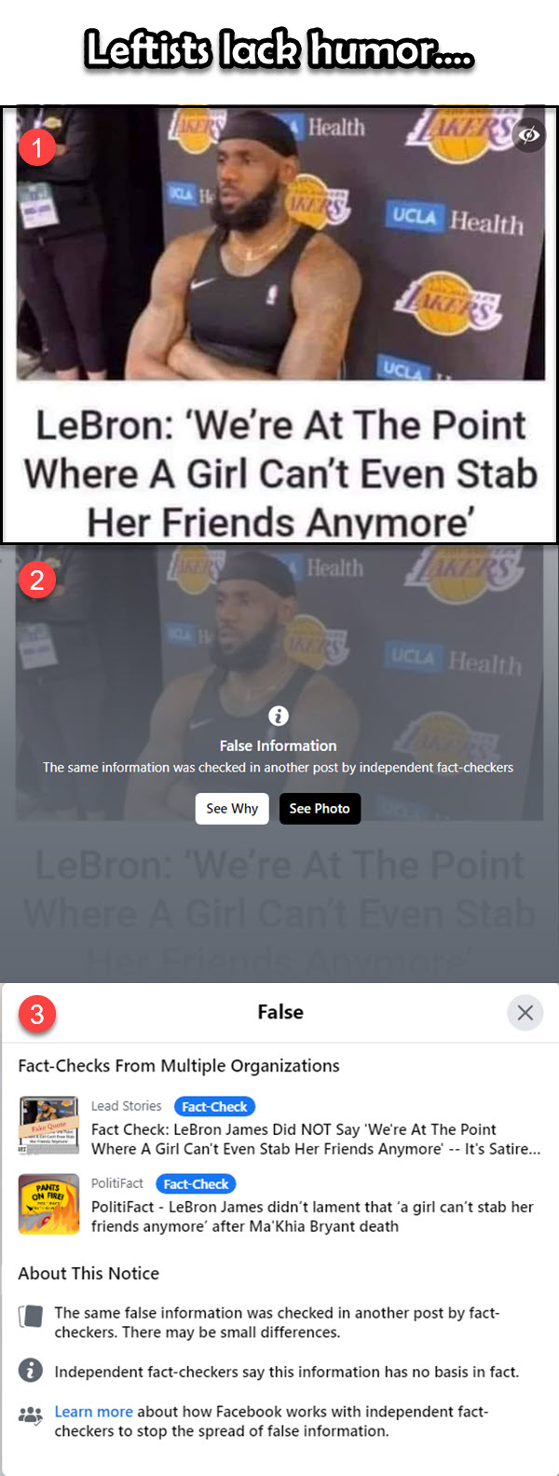559x1476 pixels.
Task: Click the red number 2 badge
Action: 37,580
